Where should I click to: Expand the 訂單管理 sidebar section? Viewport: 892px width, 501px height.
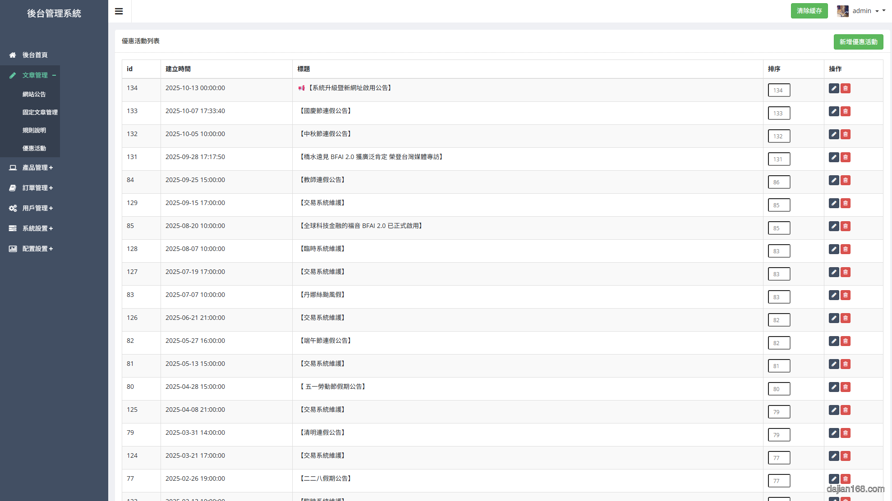point(35,188)
